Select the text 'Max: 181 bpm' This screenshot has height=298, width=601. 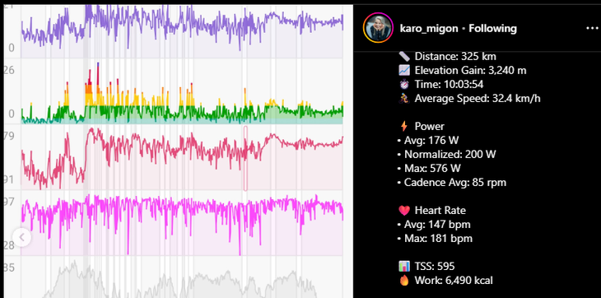(438, 239)
